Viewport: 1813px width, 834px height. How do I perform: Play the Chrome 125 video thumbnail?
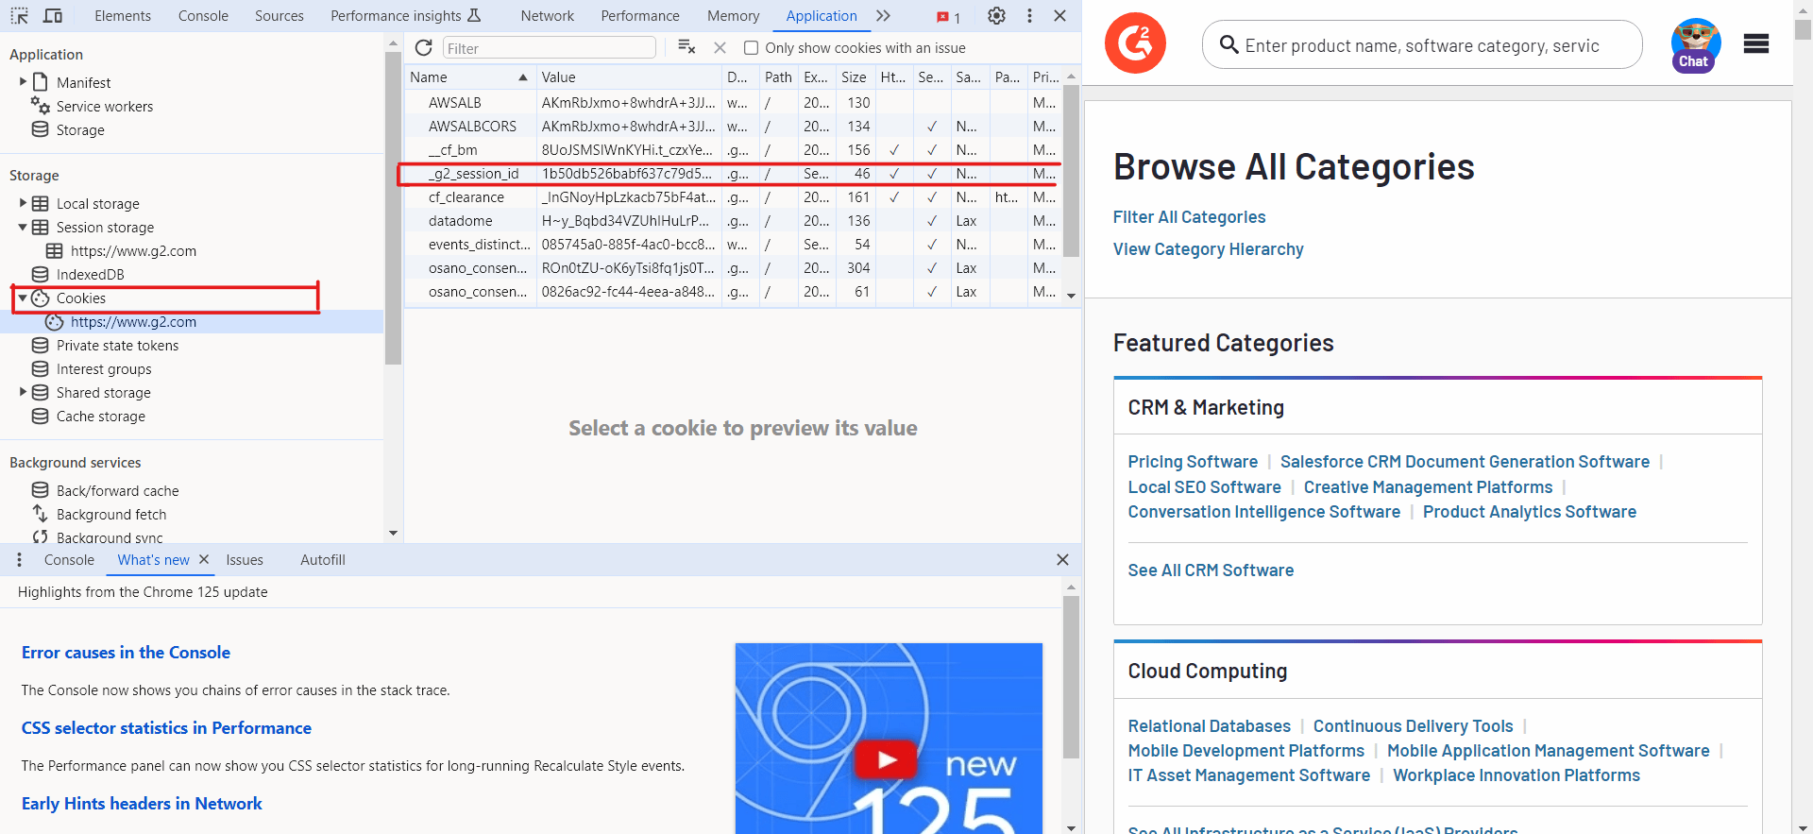click(886, 759)
